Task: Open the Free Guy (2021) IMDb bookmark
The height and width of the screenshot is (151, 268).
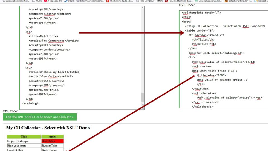Action: pyautogui.click(x=152, y=1)
